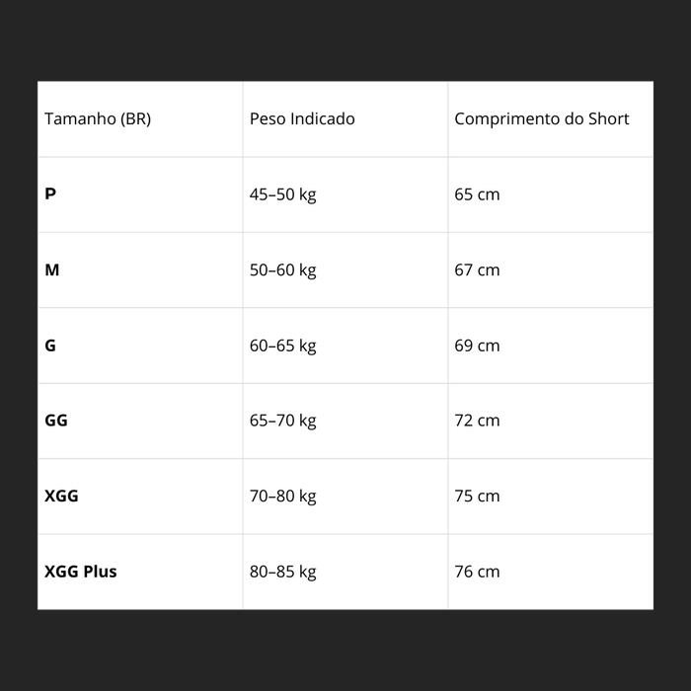Select the size GG cell

pyautogui.click(x=56, y=421)
